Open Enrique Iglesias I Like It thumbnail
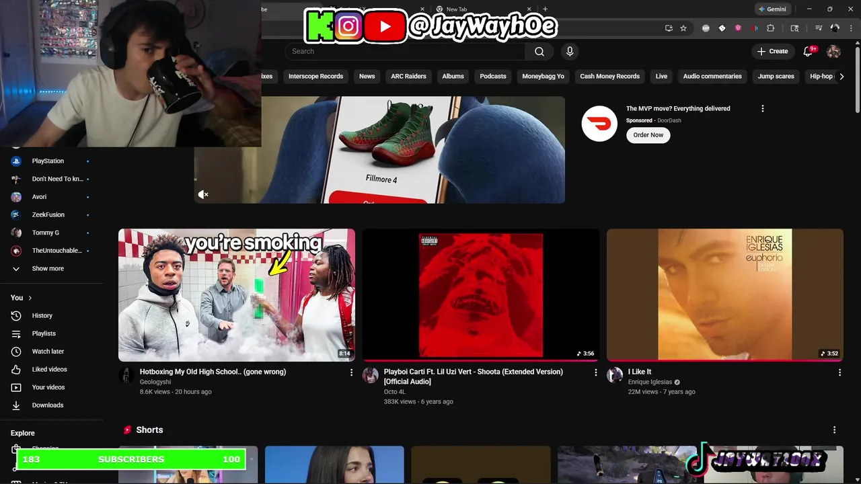Screen dimensions: 861x484 coord(725,295)
